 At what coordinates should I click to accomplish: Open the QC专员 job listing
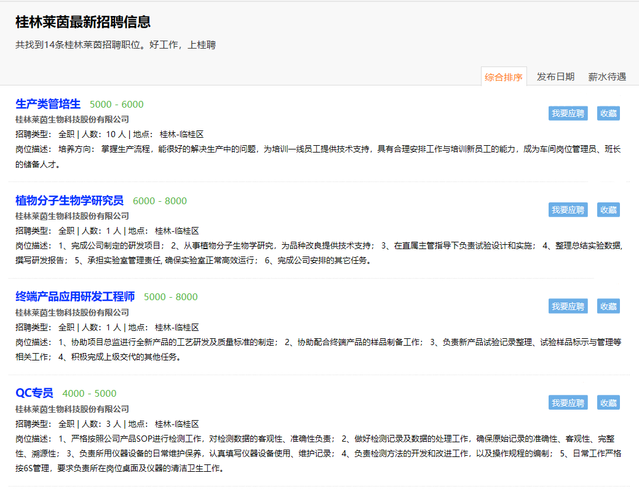pos(34,393)
